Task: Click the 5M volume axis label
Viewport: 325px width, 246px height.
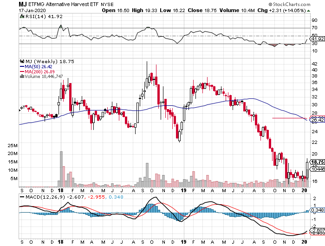Action: click(x=14, y=179)
